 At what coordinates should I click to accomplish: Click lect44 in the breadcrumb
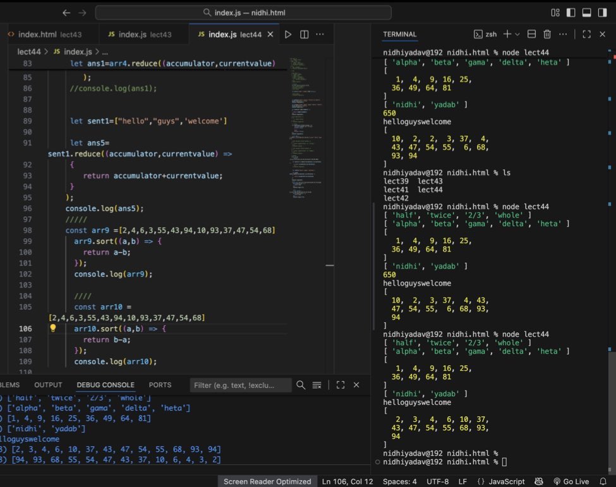[28, 51]
